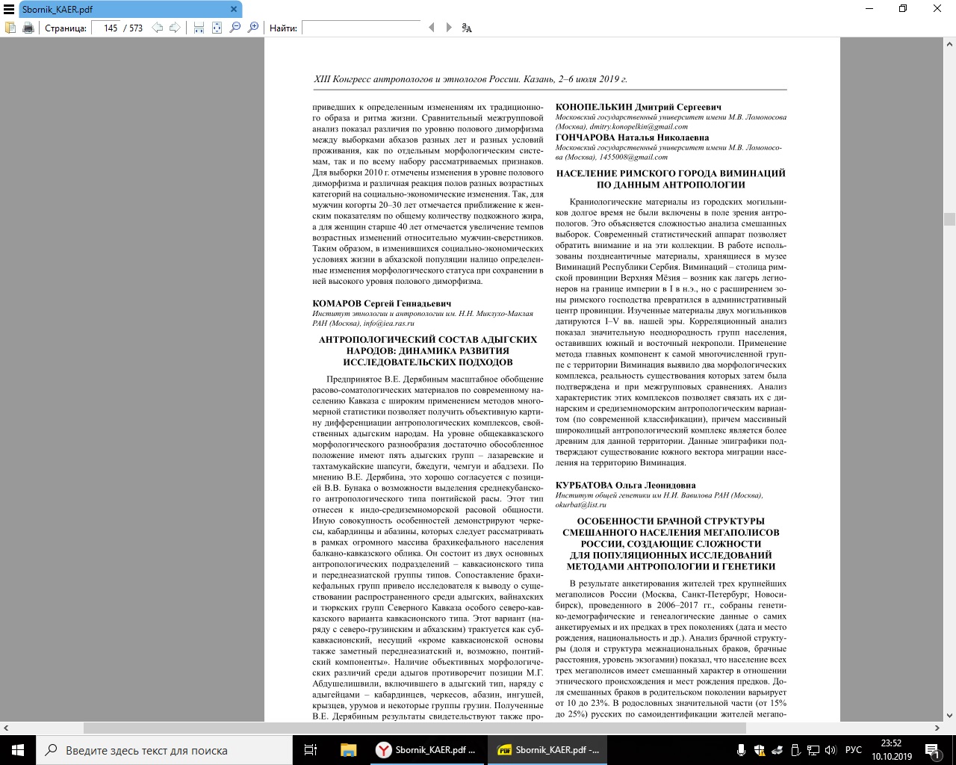Viewport: 956px width, 765px height.
Task: Click the taskbar search box
Action: [164, 750]
